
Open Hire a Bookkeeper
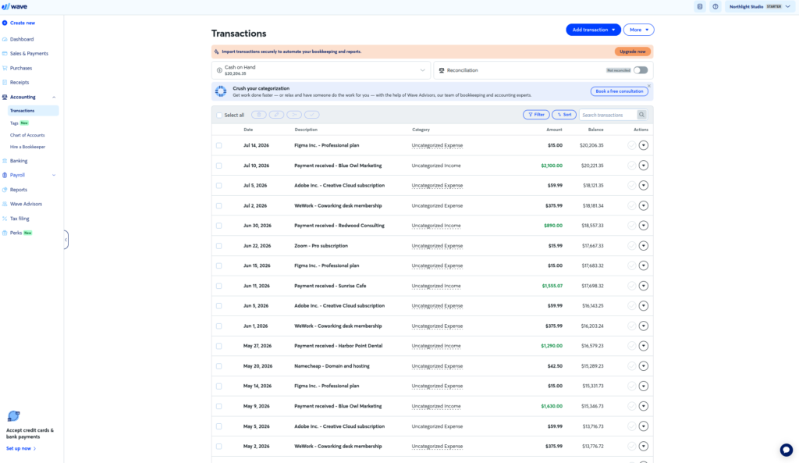coord(27,147)
